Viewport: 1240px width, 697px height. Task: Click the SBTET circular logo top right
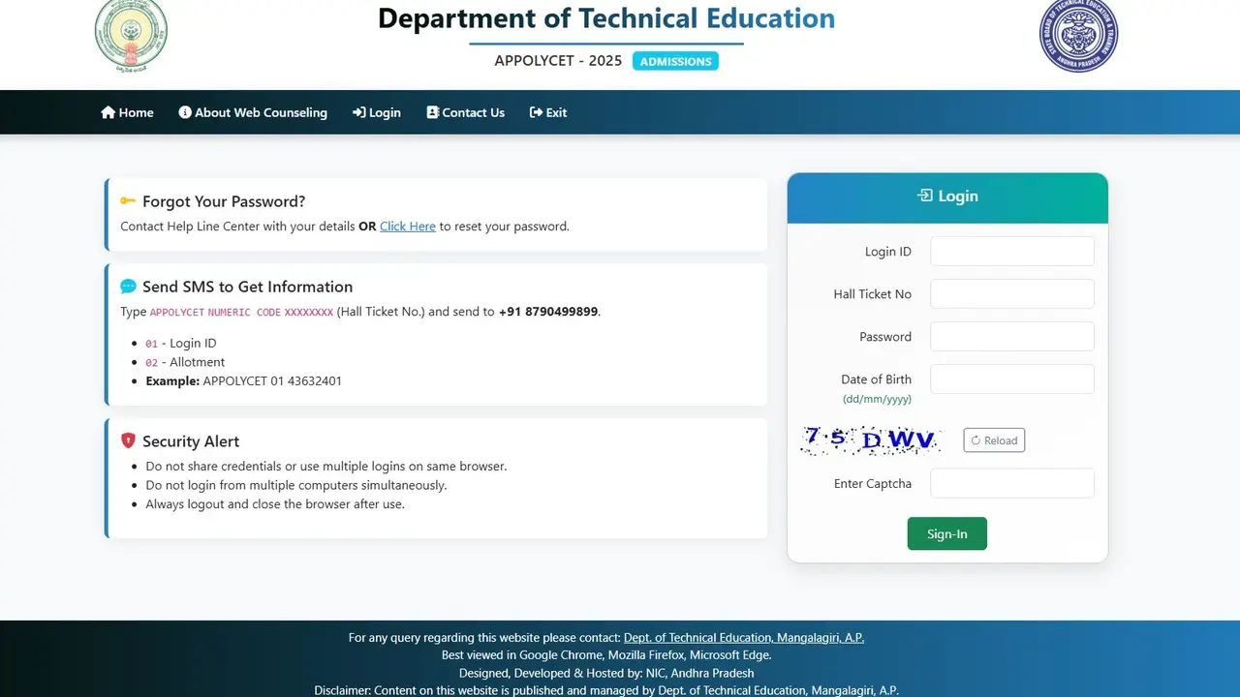[1078, 36]
